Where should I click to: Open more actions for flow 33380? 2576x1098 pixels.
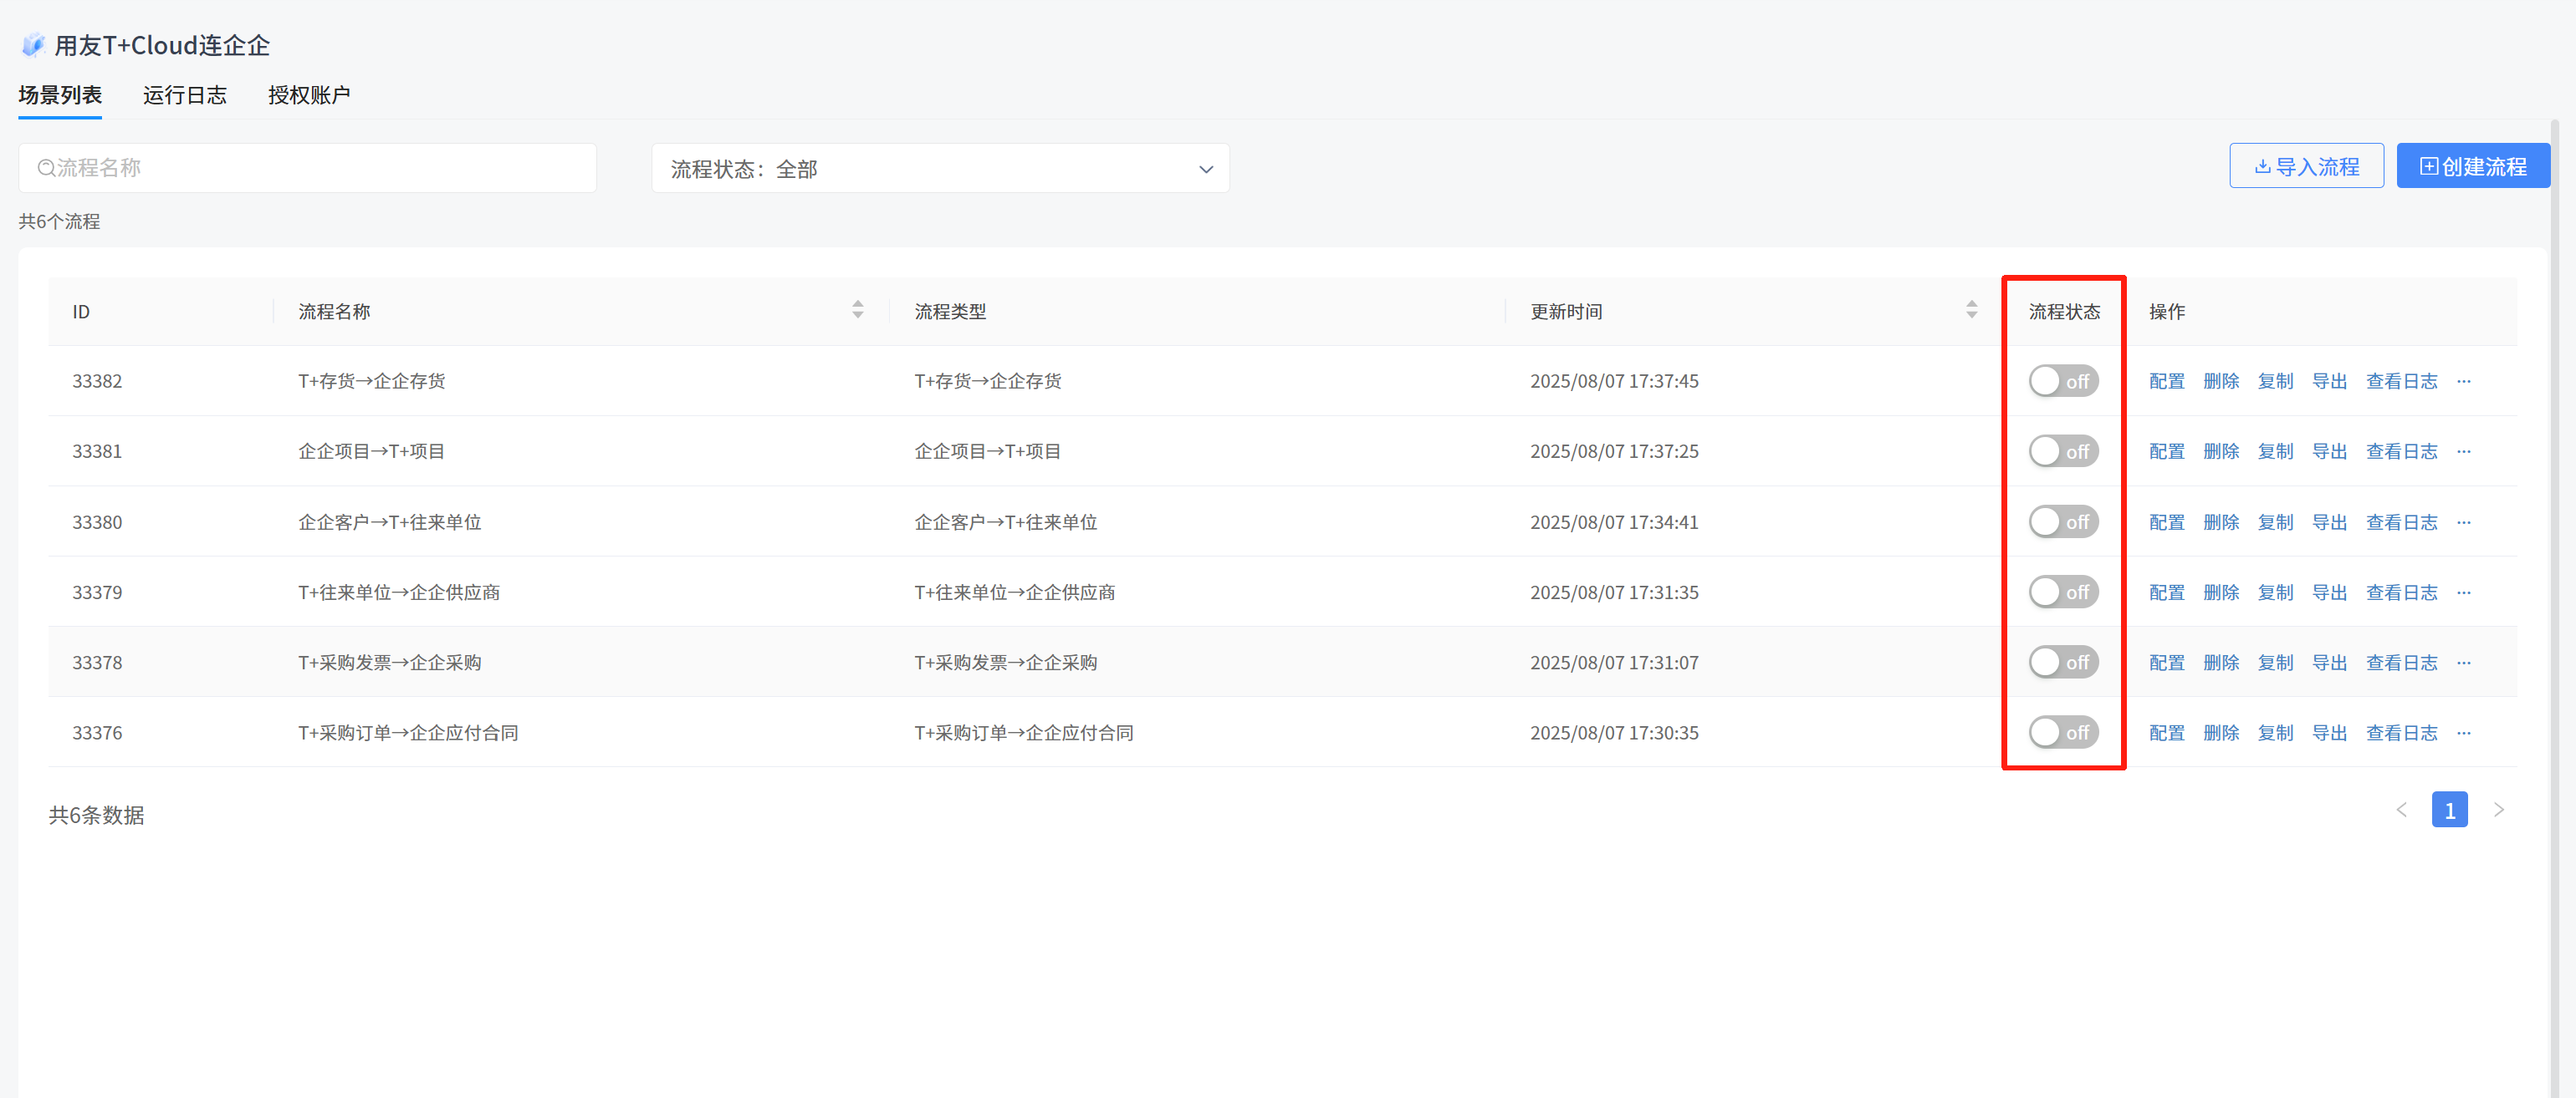2464,522
